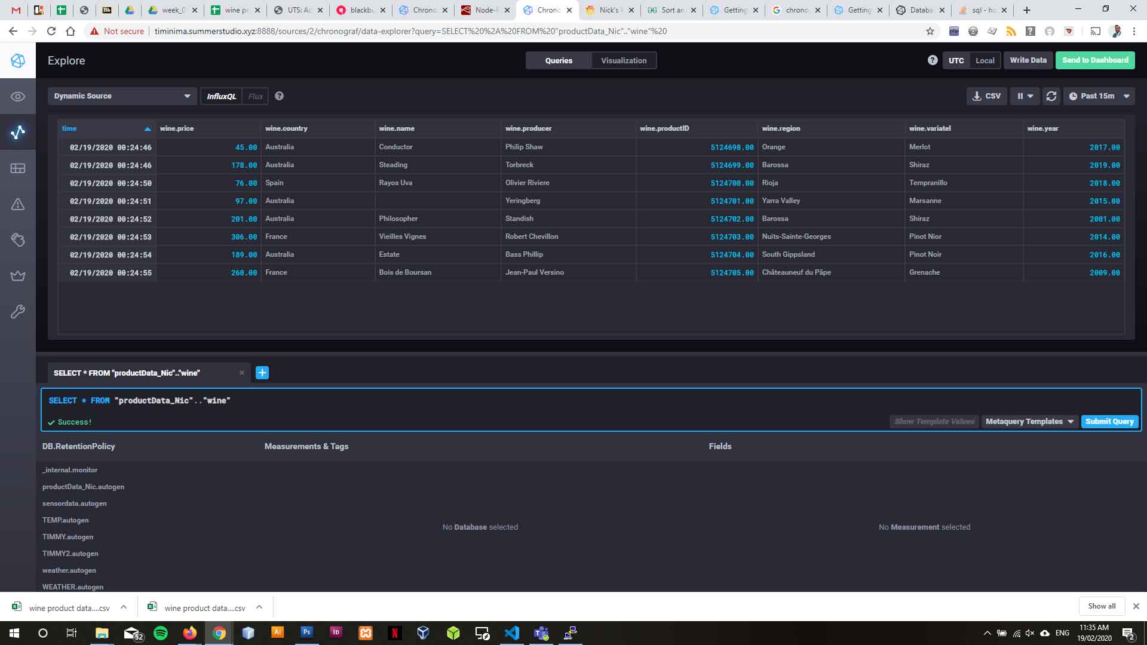Click the help icon next to Flux
Image resolution: width=1147 pixels, height=645 pixels.
pos(279,96)
